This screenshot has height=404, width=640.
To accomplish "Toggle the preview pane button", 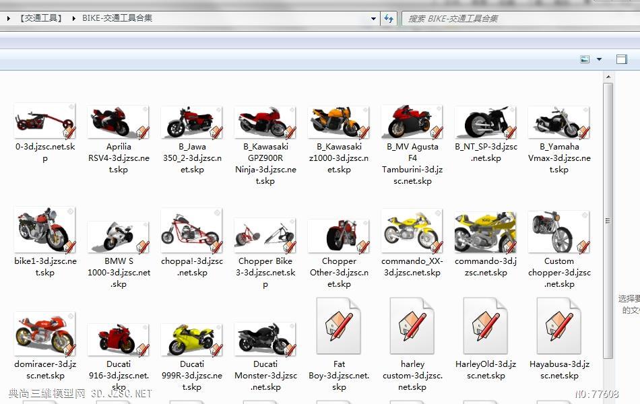I will [x=622, y=59].
